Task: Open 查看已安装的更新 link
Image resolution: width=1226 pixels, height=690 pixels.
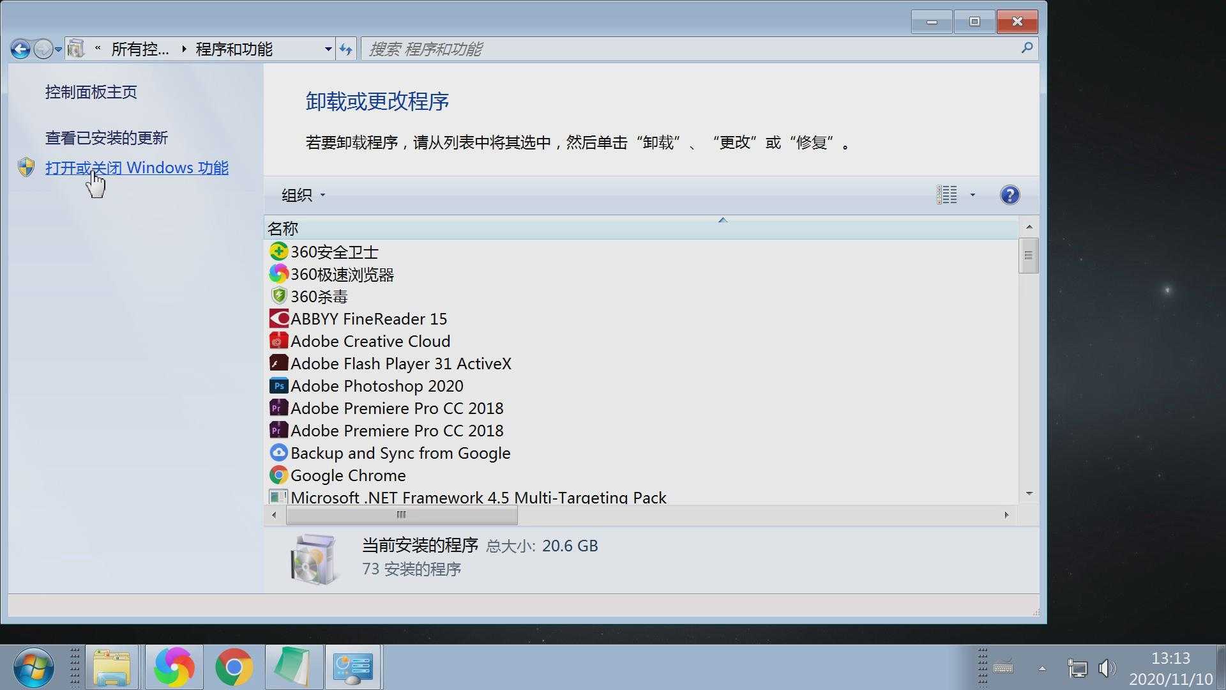Action: click(x=106, y=138)
